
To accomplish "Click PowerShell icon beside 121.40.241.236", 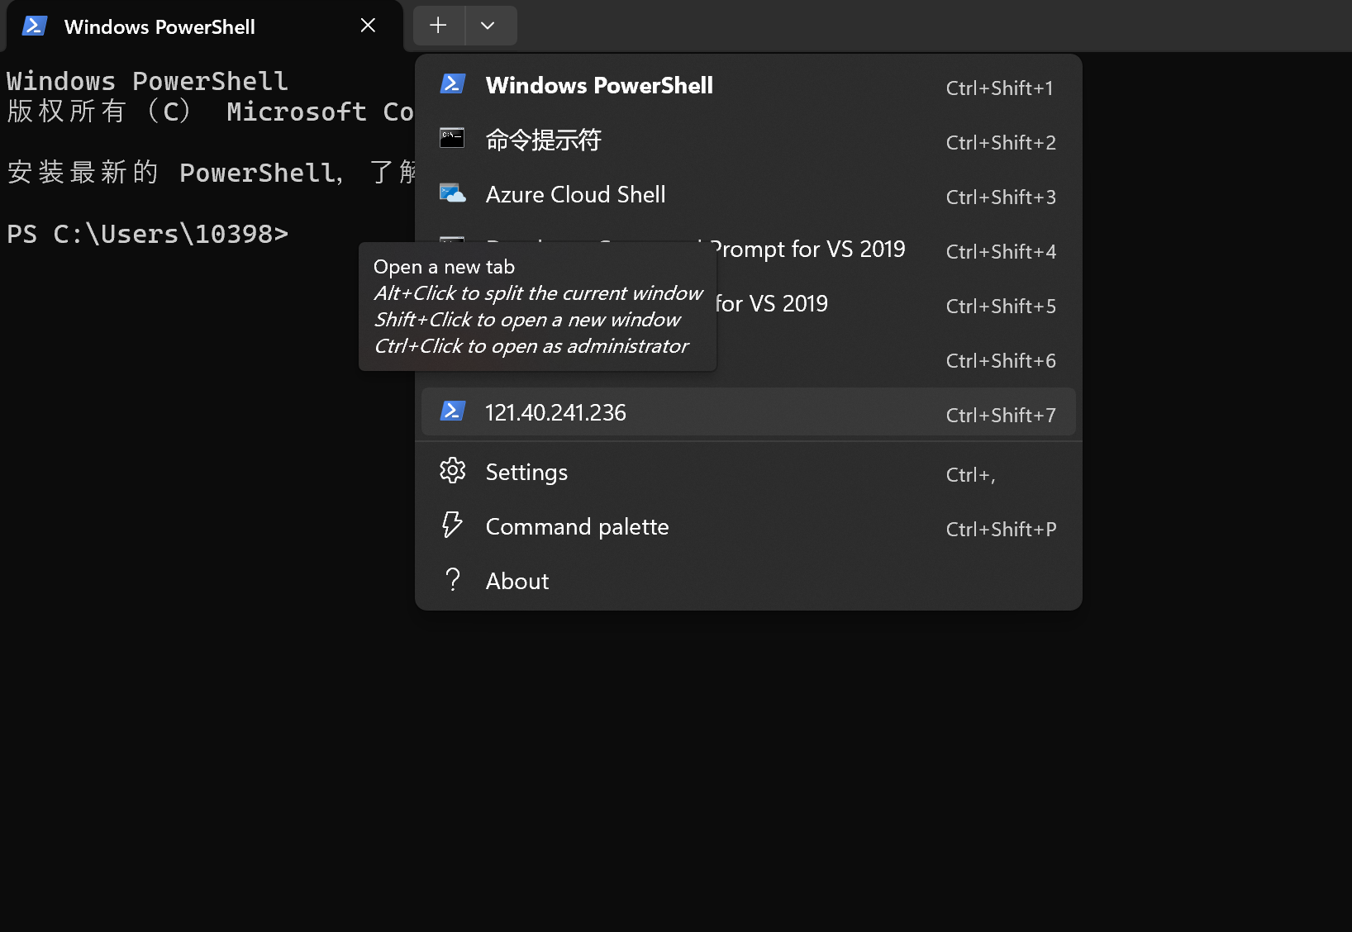I will pyautogui.click(x=452, y=411).
